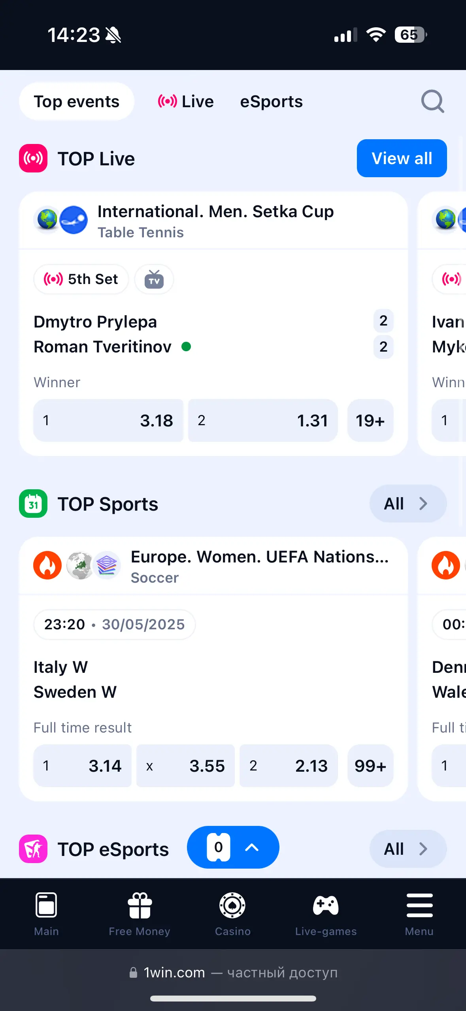Screen dimensions: 466x1011
Task: Select Dmytro Prylepa winner odds 3.18
Action: tap(108, 420)
